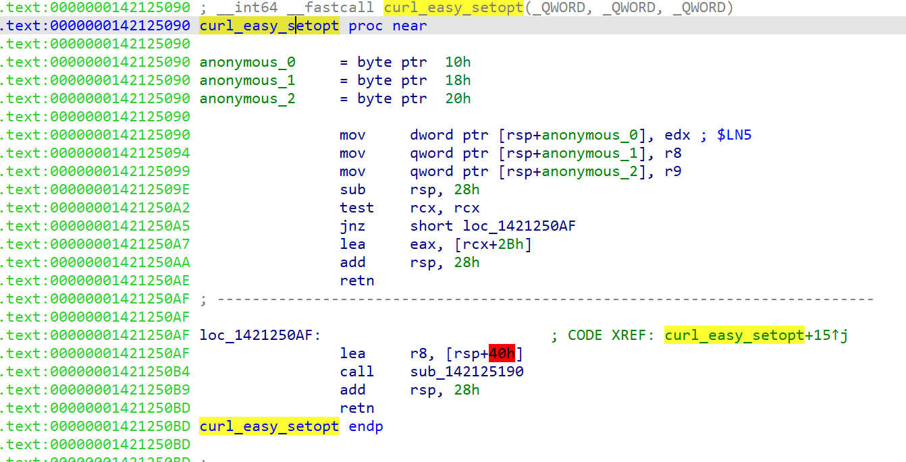Select anonymous_0 in its 'byte ptr 10h' definition

247,62
